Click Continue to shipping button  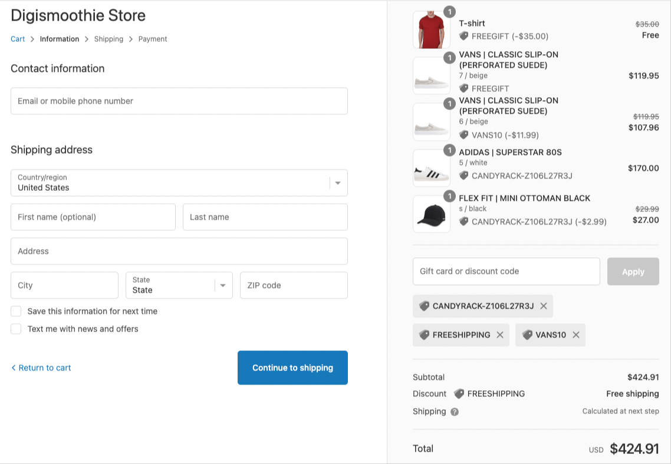click(x=292, y=368)
